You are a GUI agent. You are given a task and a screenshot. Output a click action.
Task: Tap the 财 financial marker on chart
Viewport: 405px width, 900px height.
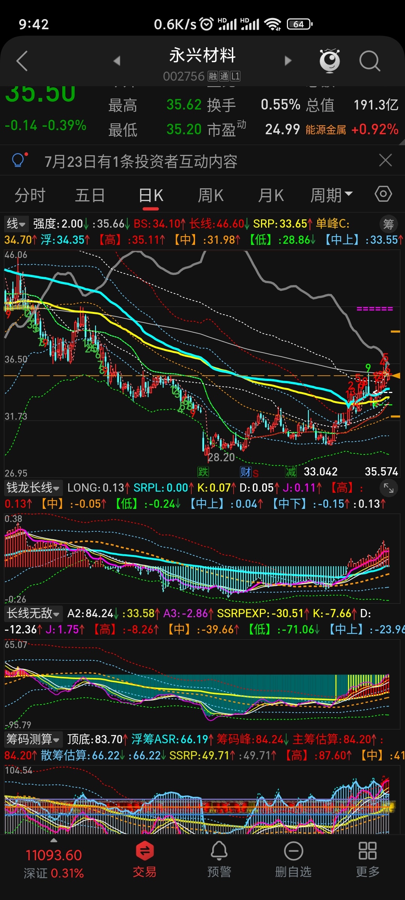tap(246, 472)
